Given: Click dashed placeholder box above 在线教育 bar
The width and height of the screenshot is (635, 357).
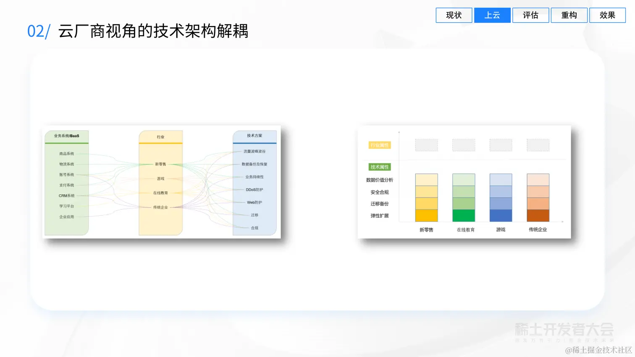Looking at the screenshot, I should (x=464, y=145).
